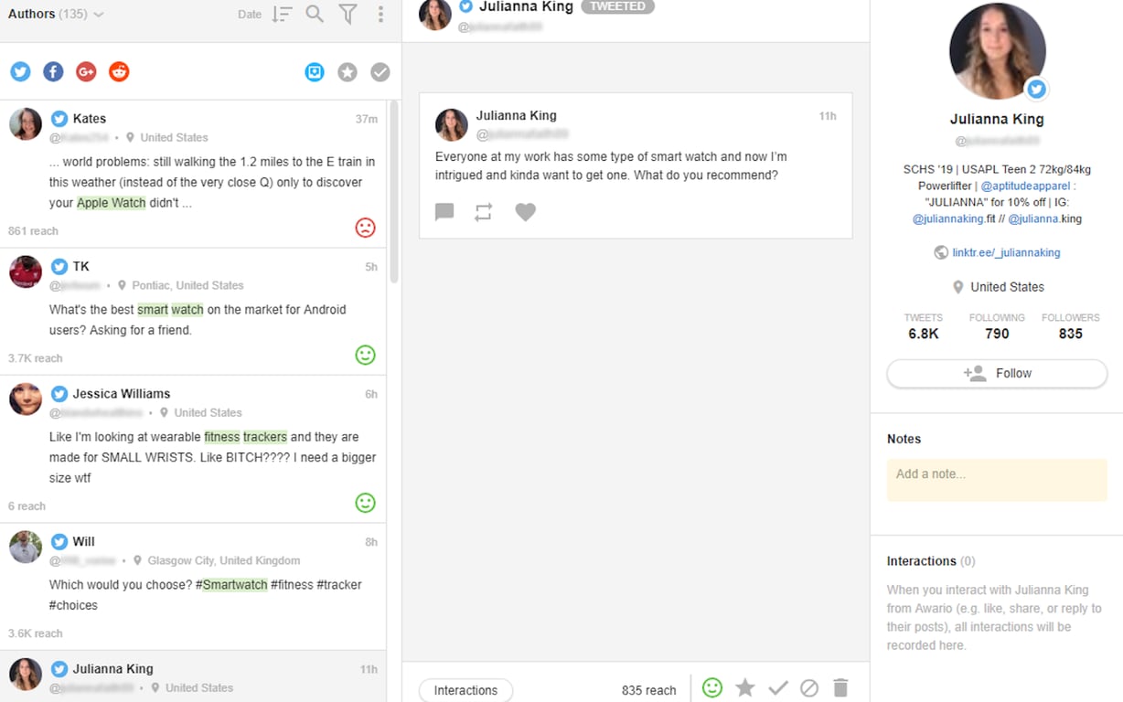Filter by Reddit source icon

point(119,71)
